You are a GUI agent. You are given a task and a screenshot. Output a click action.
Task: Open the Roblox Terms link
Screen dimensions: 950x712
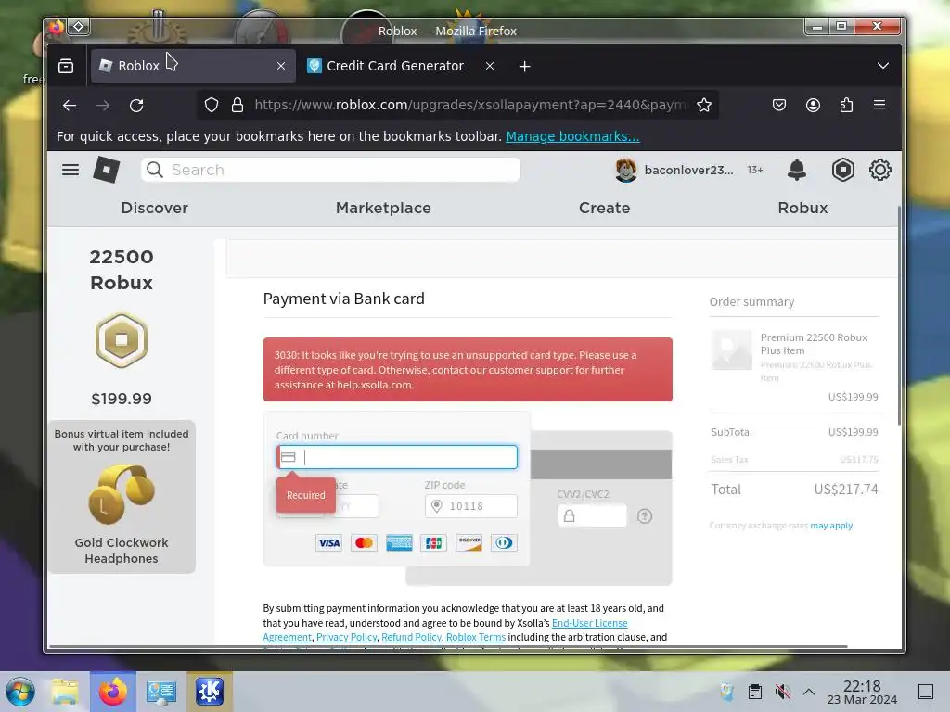click(476, 637)
